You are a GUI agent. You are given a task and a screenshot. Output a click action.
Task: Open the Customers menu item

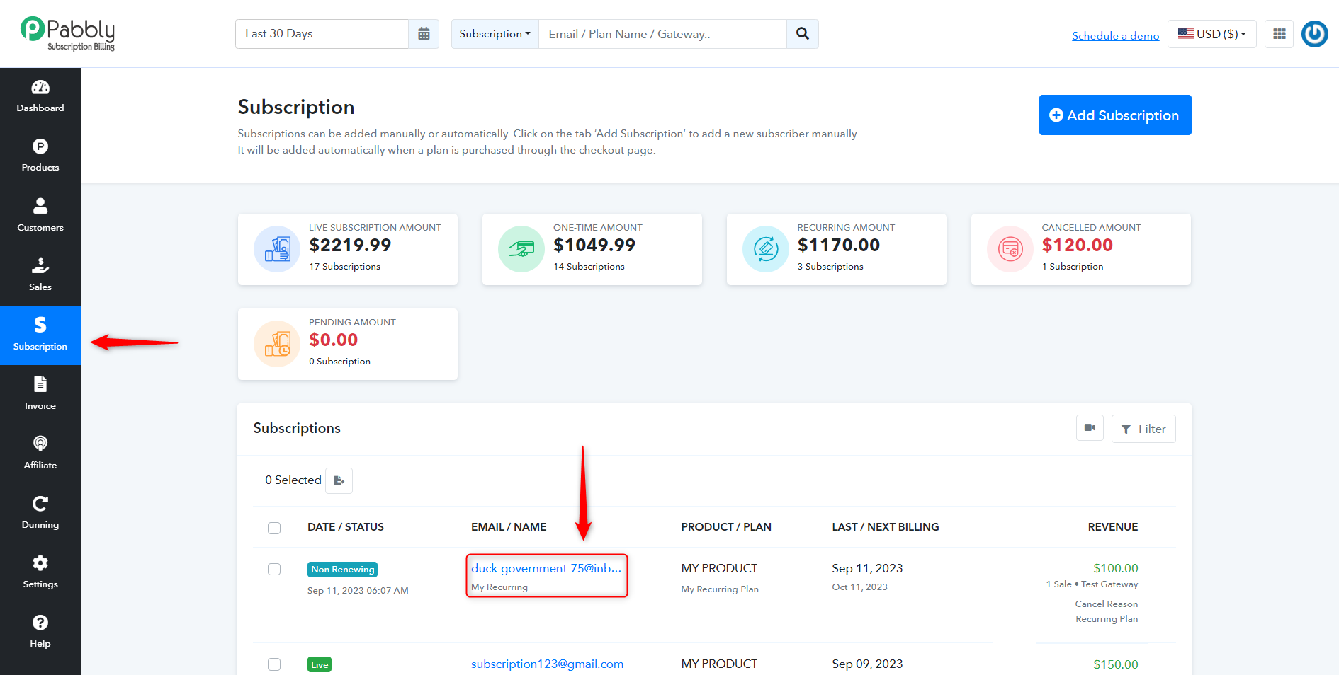click(40, 216)
